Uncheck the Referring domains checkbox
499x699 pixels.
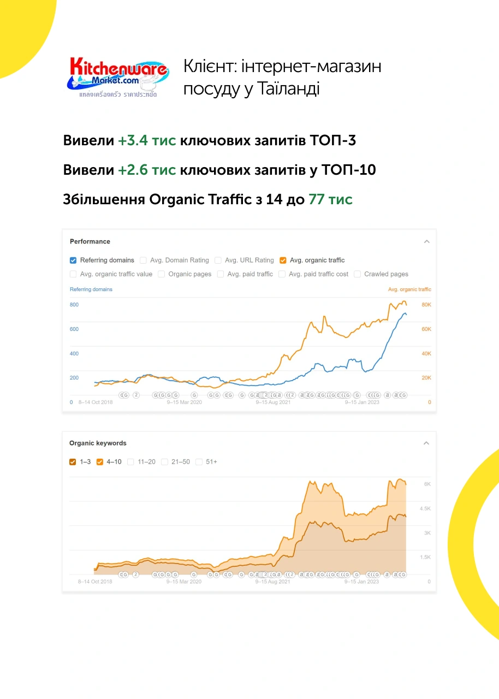(x=73, y=260)
